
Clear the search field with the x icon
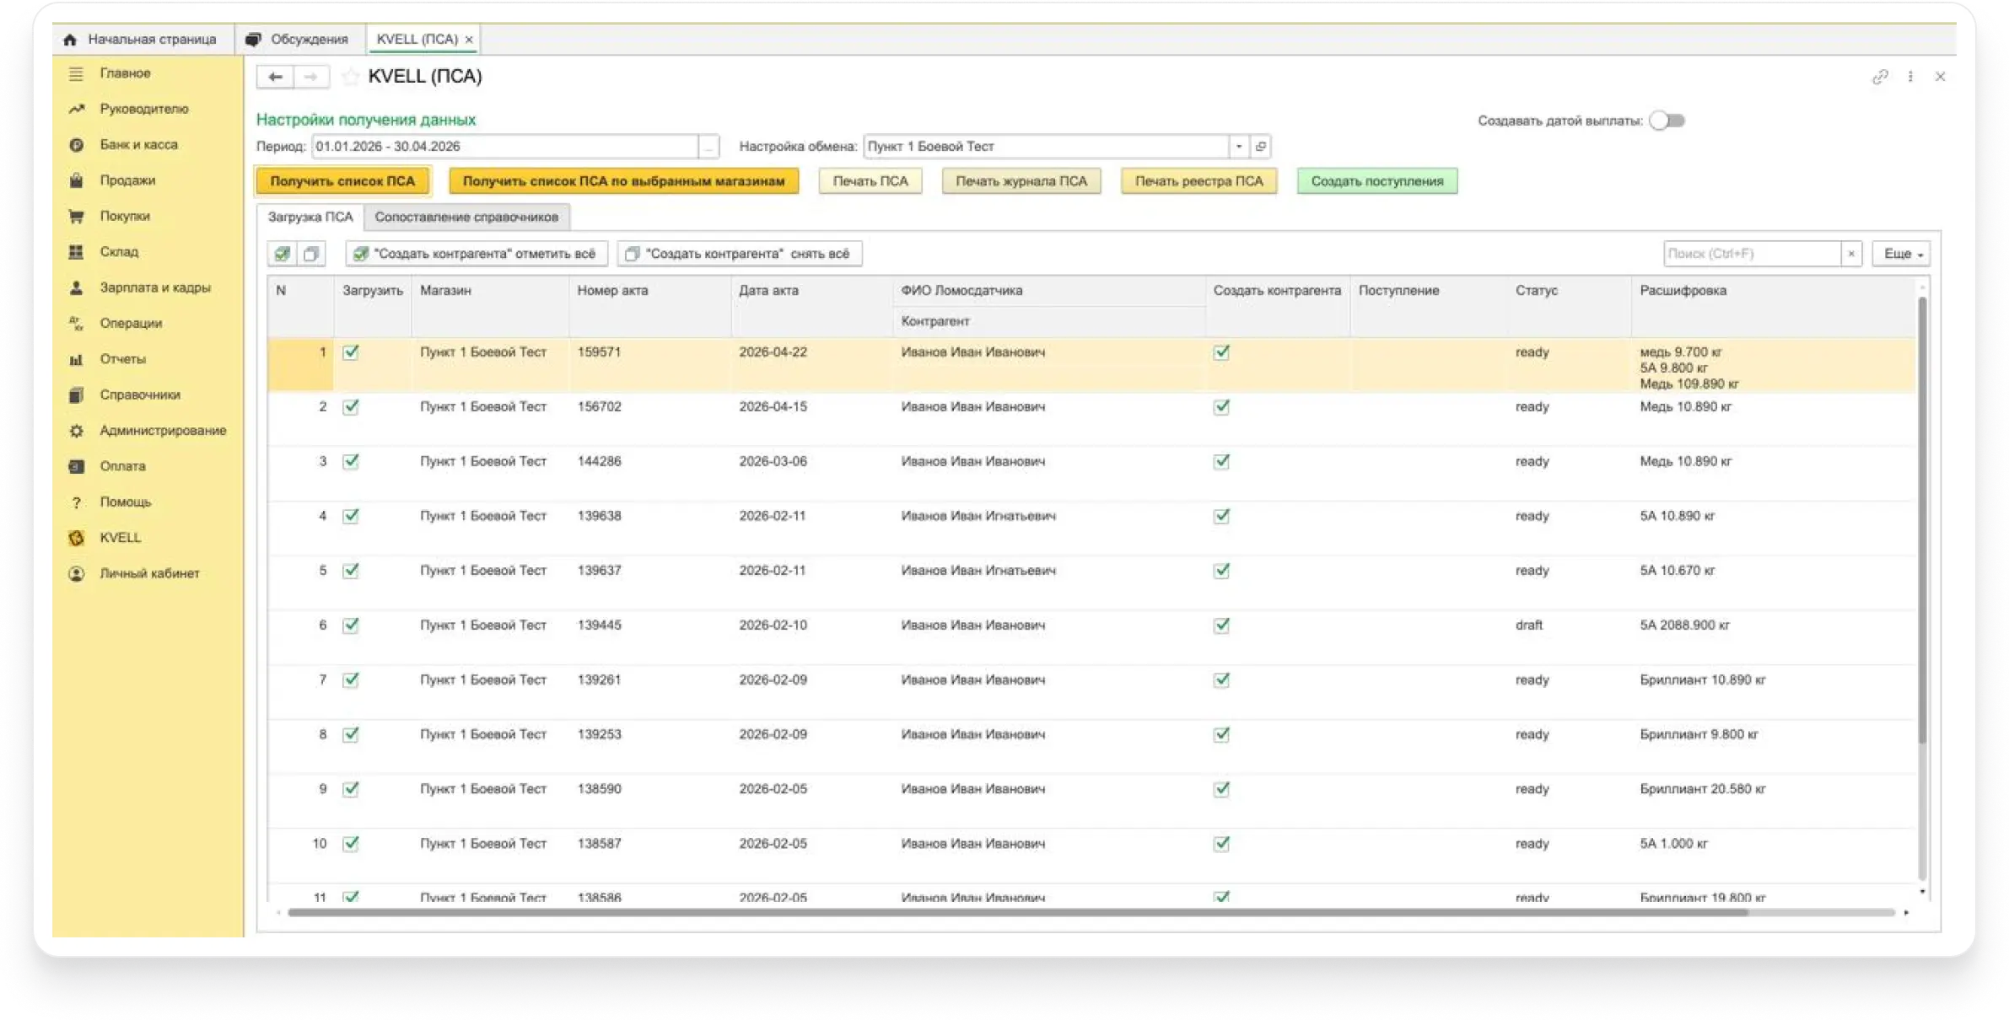coord(1851,254)
